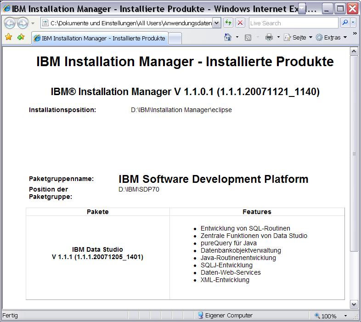The height and width of the screenshot is (322, 361).
Task: Minimize the Internet Explorer window
Action: click(x=327, y=9)
